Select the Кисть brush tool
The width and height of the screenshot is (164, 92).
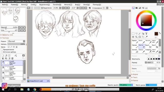142,41
